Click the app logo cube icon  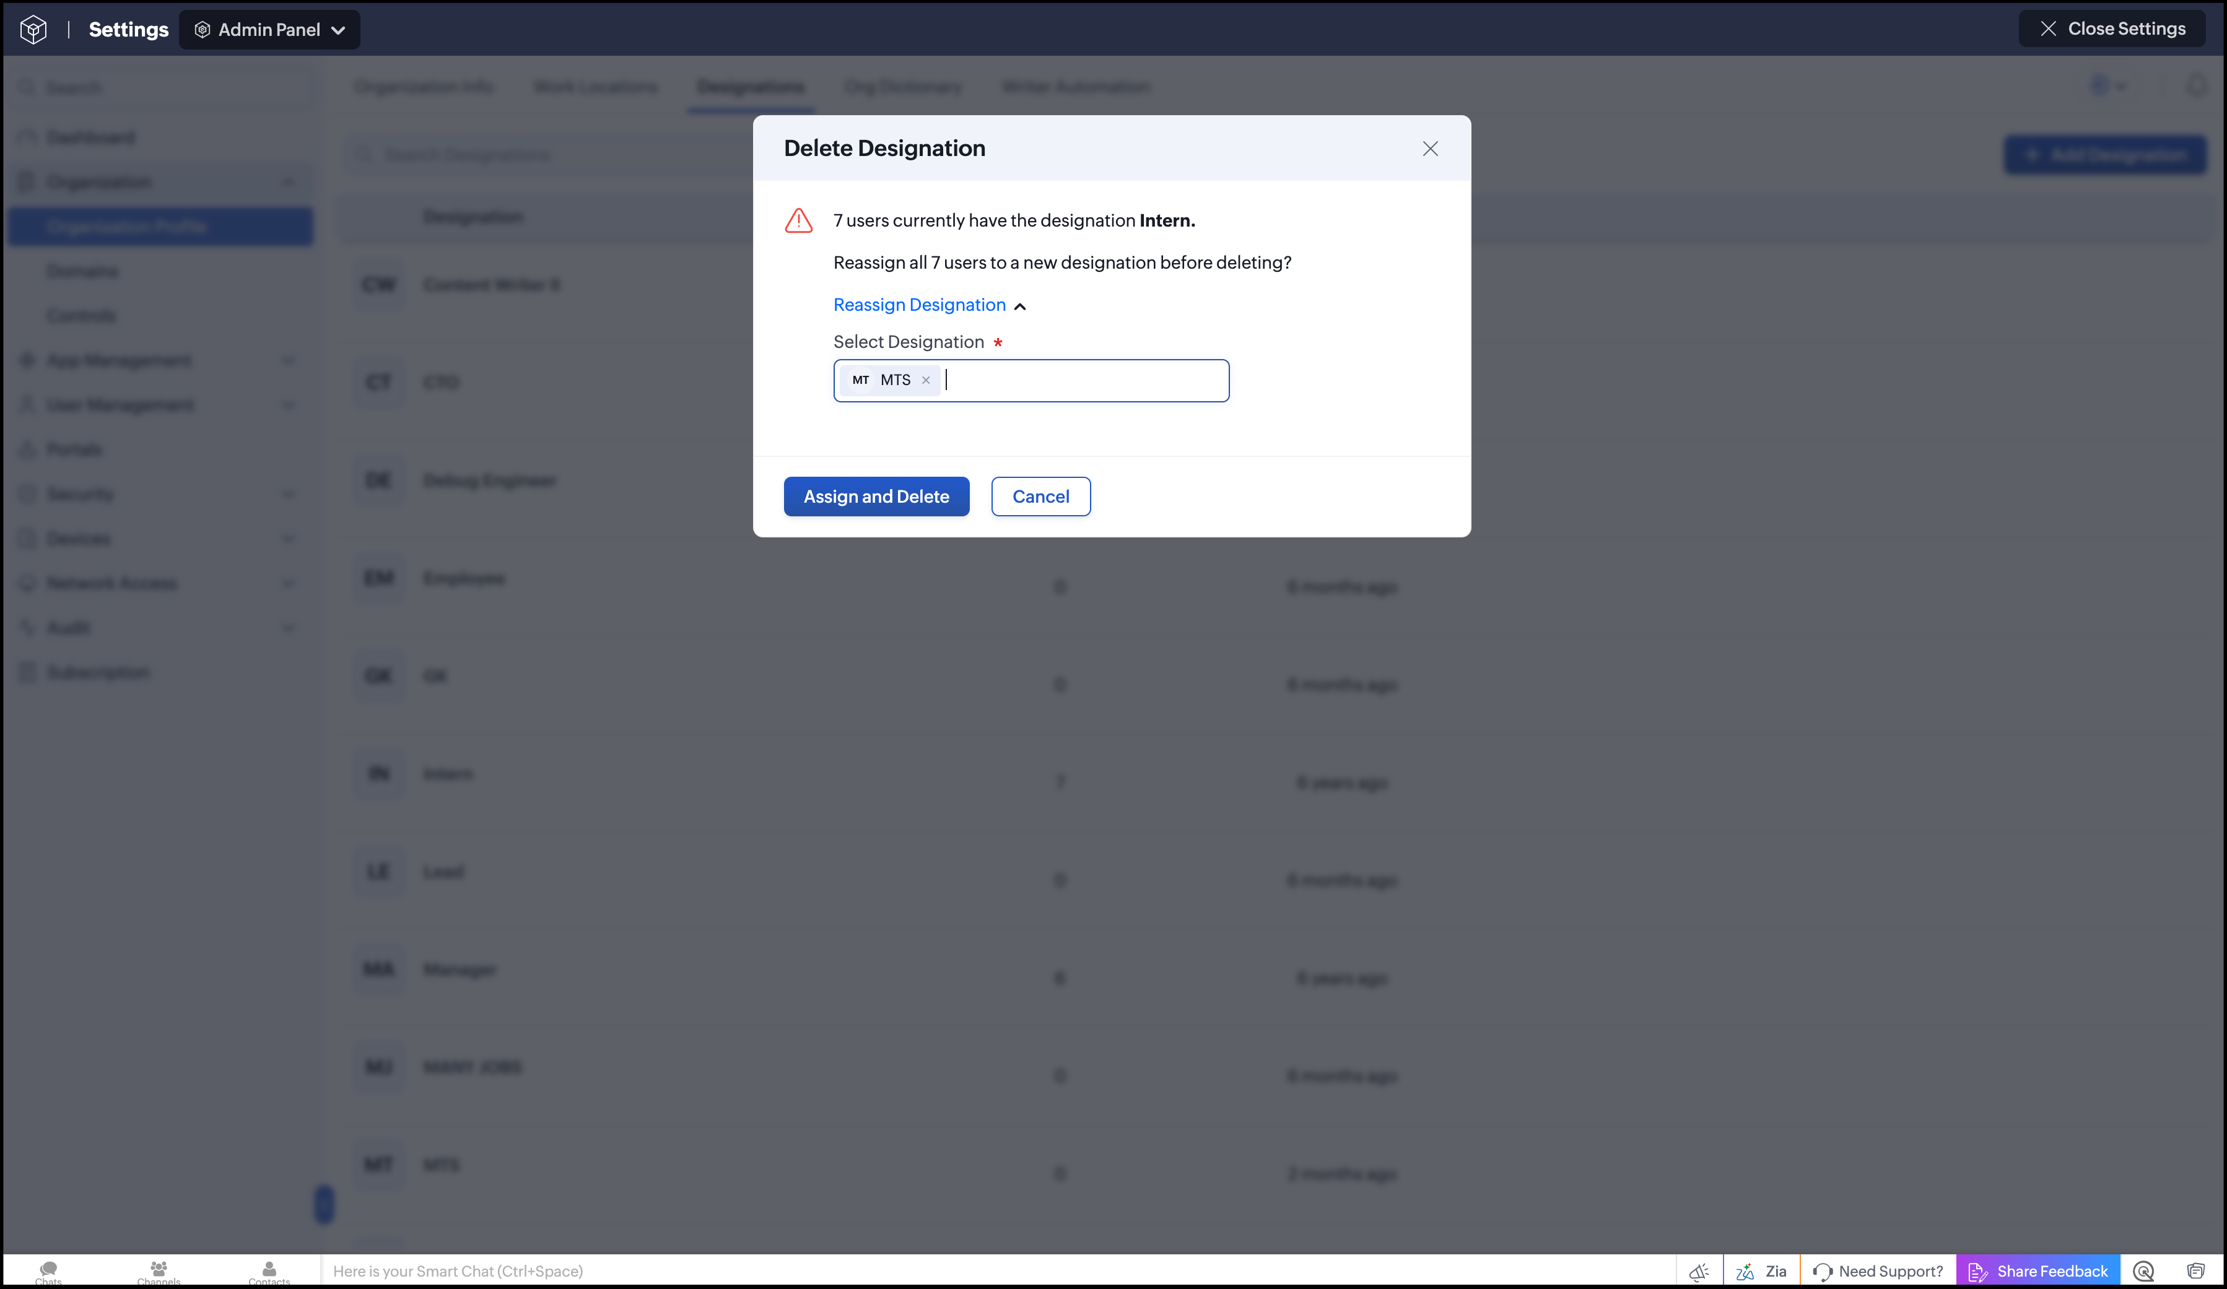click(33, 29)
